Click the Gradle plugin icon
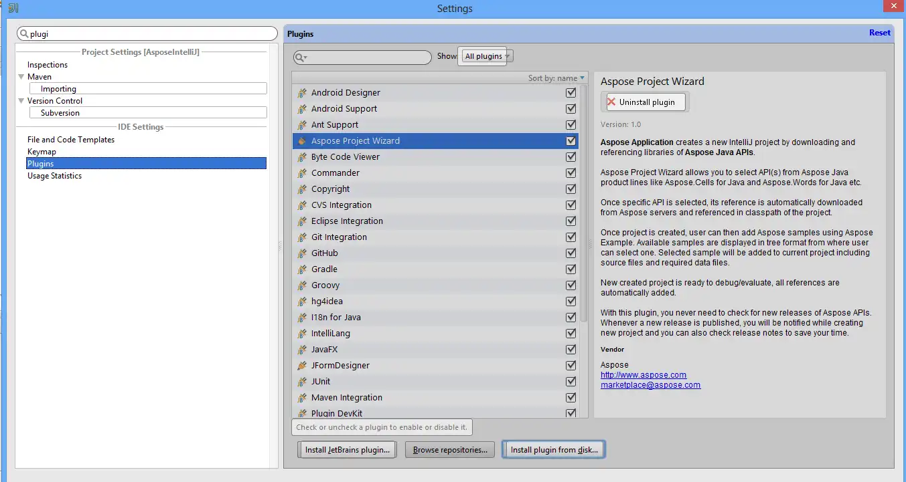 coord(302,269)
